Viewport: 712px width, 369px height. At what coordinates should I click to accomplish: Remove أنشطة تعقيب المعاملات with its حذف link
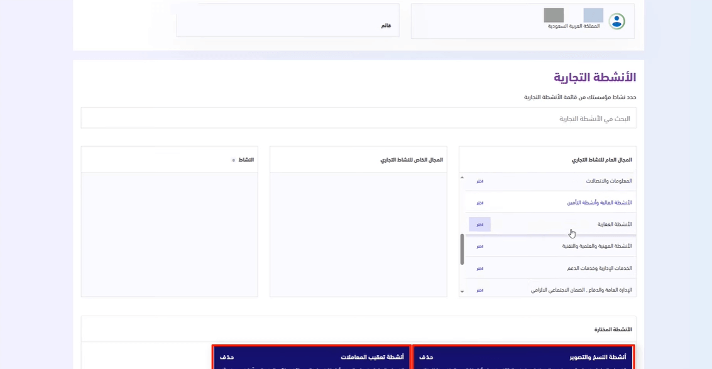pos(227,356)
